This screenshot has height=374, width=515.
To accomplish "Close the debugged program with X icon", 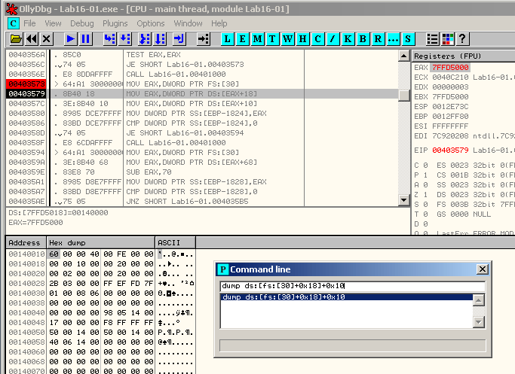I will [x=47, y=38].
